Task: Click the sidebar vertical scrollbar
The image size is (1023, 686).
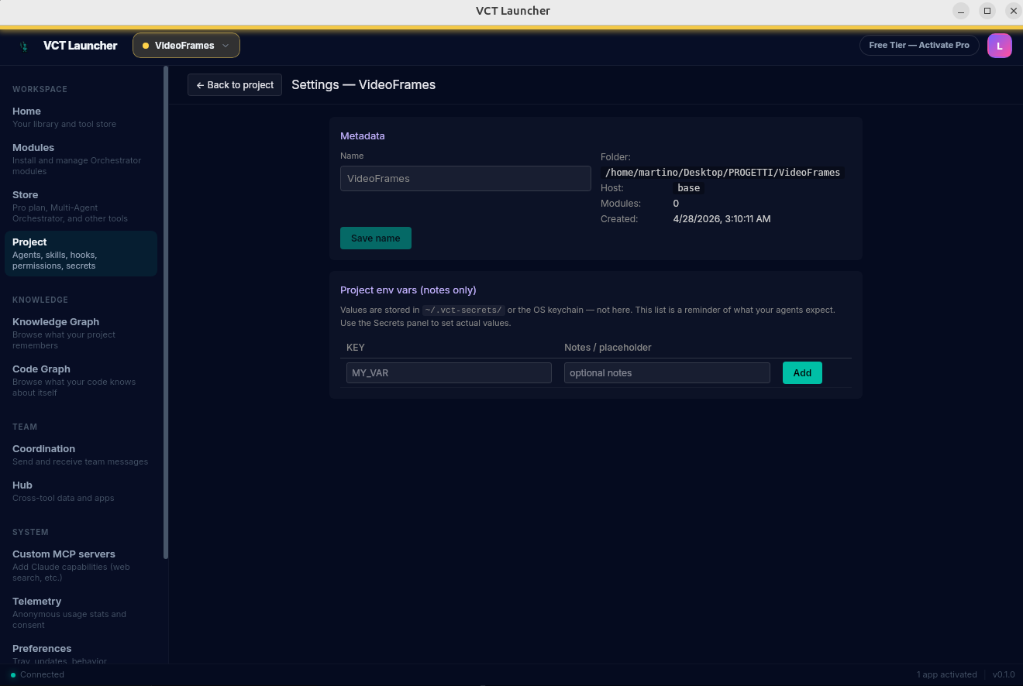Action: click(166, 312)
